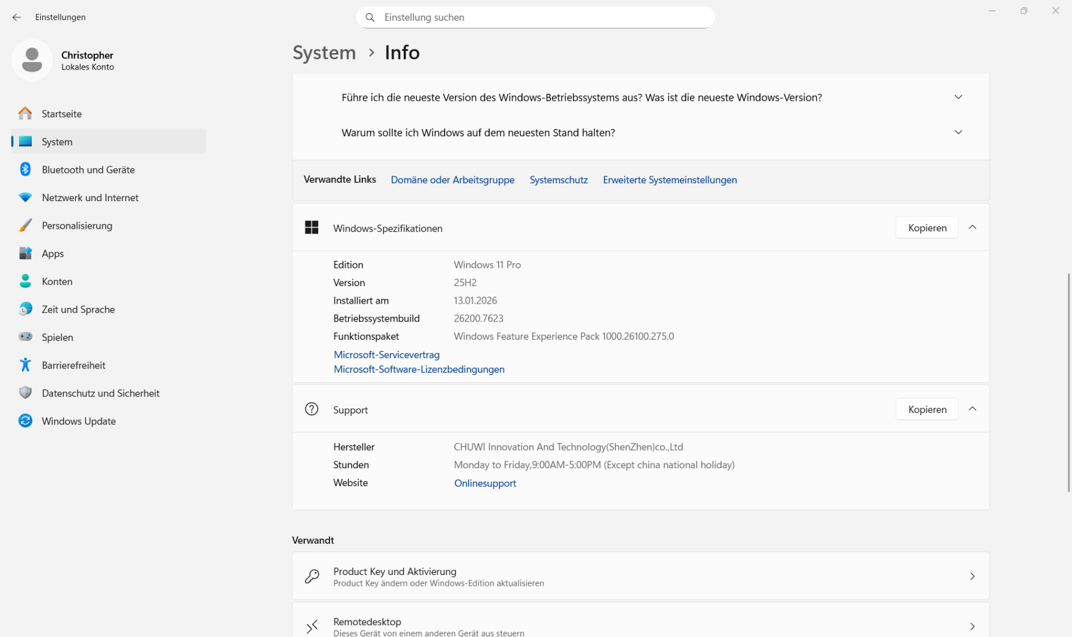Open Apps section icon in sidebar
1072x637 pixels.
(25, 254)
